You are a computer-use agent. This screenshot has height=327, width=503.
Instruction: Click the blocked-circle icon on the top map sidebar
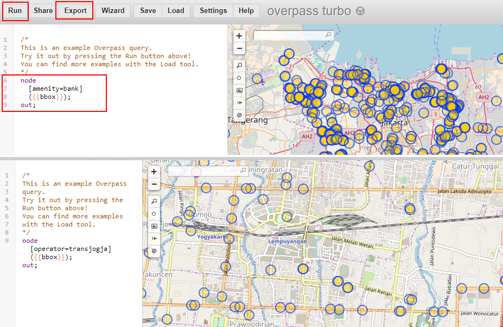[x=239, y=114]
